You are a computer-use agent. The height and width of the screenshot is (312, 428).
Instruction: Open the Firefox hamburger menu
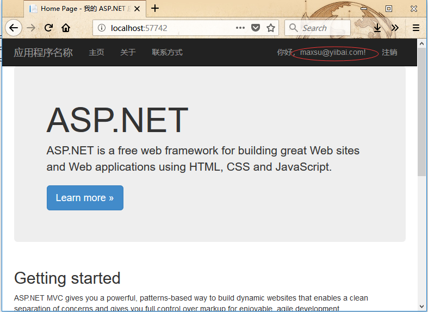pos(416,28)
